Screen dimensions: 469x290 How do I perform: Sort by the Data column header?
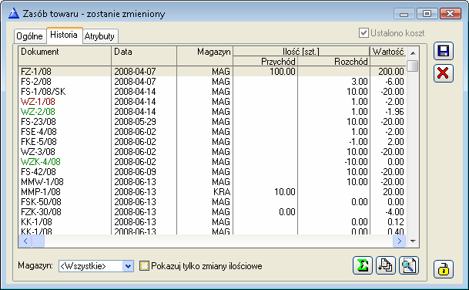tap(144, 56)
